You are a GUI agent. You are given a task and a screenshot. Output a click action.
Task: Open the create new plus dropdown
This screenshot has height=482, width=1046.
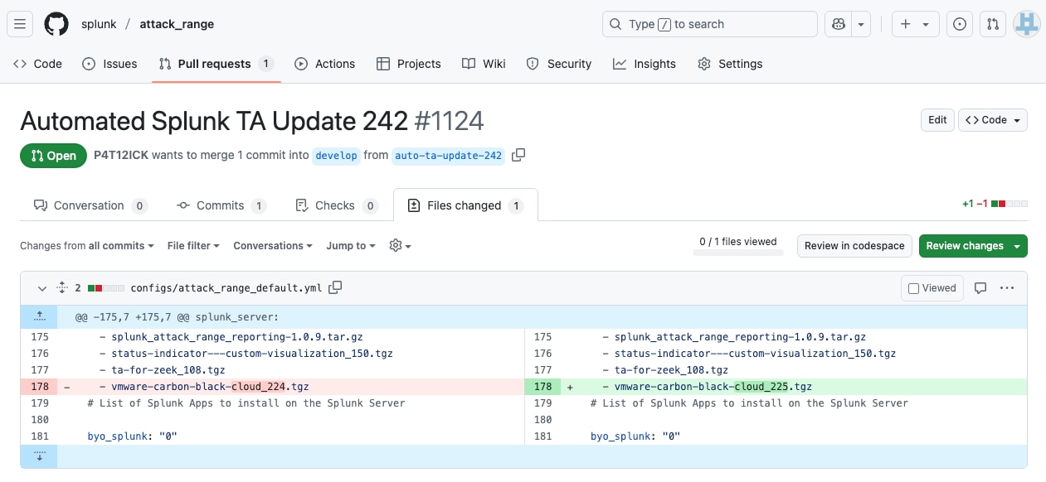pyautogui.click(x=916, y=24)
